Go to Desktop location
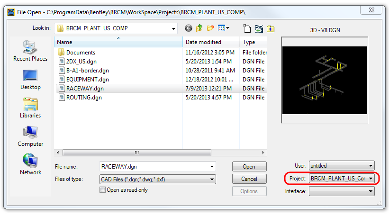Image resolution: width=389 pixels, height=215 pixels. [30, 80]
